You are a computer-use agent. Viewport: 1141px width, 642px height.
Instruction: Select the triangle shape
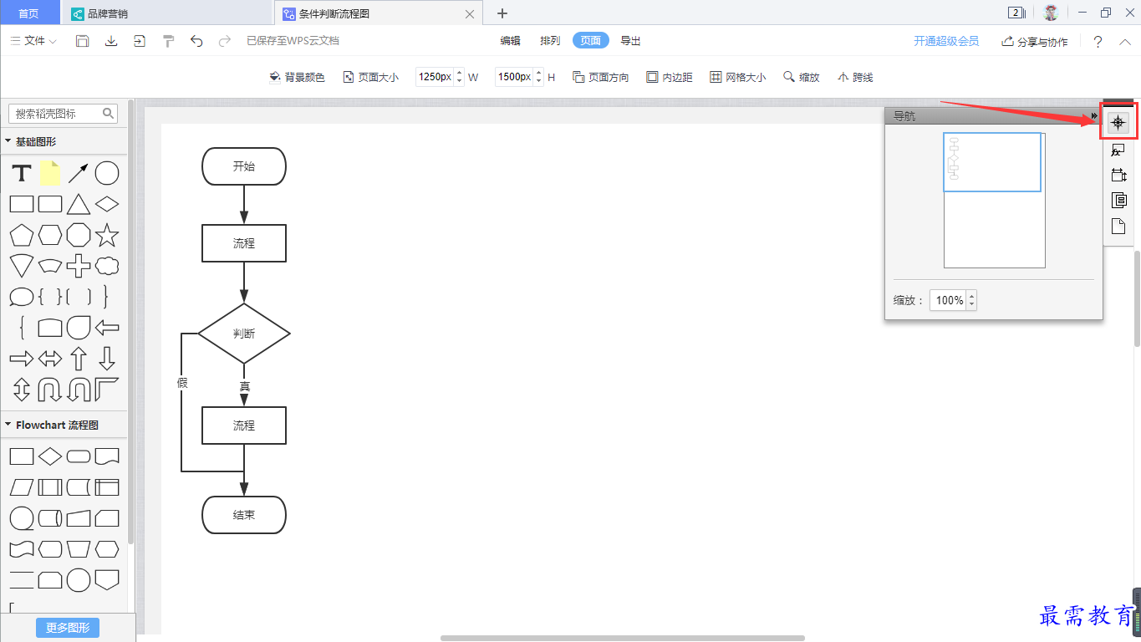(79, 204)
